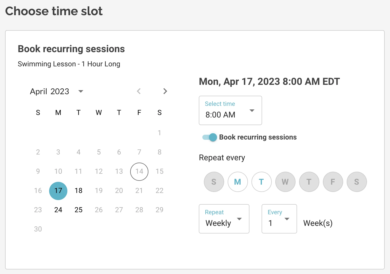Select Sunday in the Repeat every row

coord(214,182)
